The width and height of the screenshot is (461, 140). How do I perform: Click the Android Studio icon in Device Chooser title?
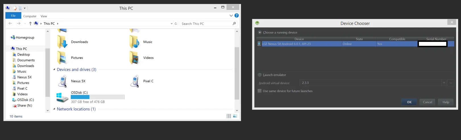pyautogui.click(x=257, y=23)
